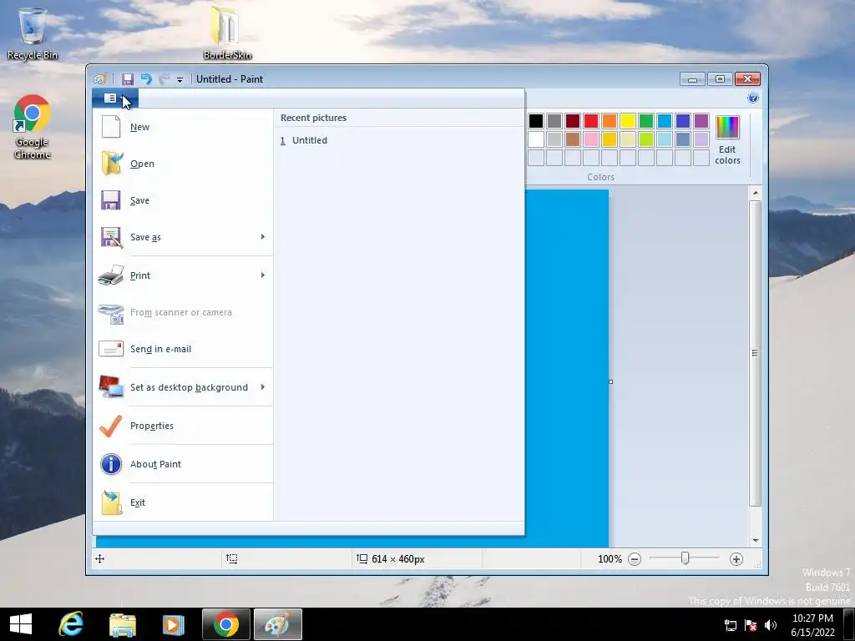
Task: Select the Recycle Bin desktop icon
Action: (x=33, y=33)
